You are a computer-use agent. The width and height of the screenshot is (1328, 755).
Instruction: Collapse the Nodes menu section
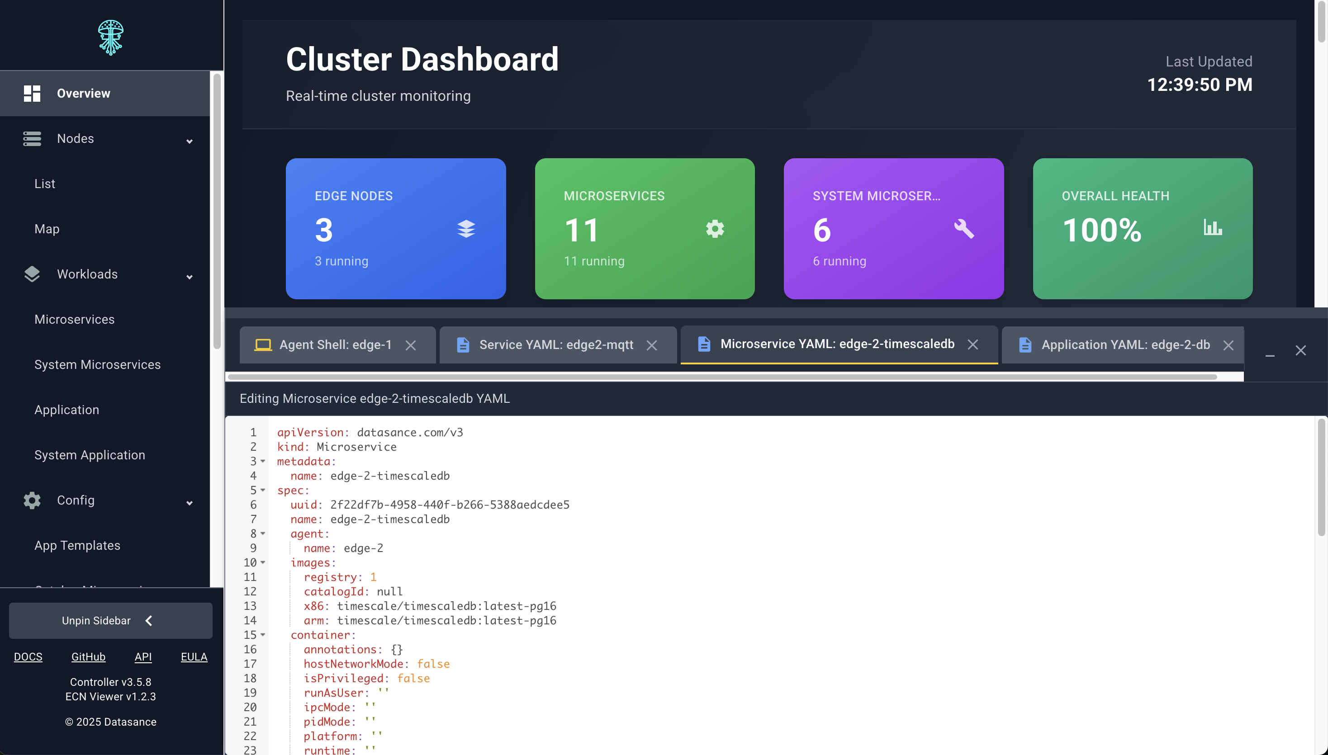tap(190, 141)
